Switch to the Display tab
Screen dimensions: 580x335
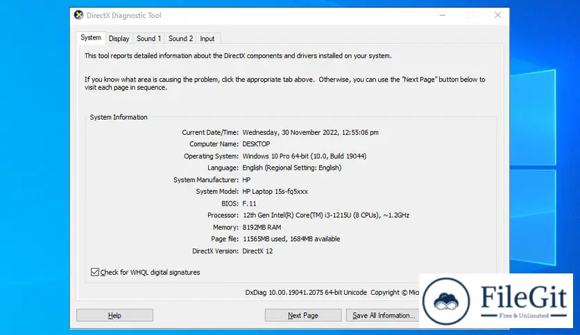(119, 38)
